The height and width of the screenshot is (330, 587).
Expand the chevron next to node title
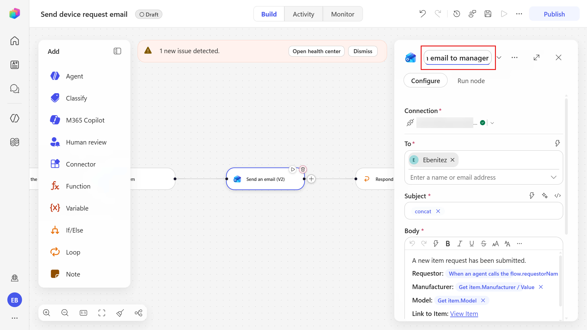pyautogui.click(x=499, y=57)
